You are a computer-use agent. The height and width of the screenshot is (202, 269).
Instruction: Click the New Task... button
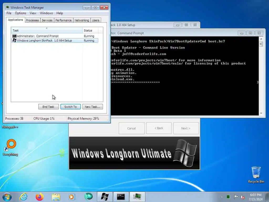[x=93, y=107]
